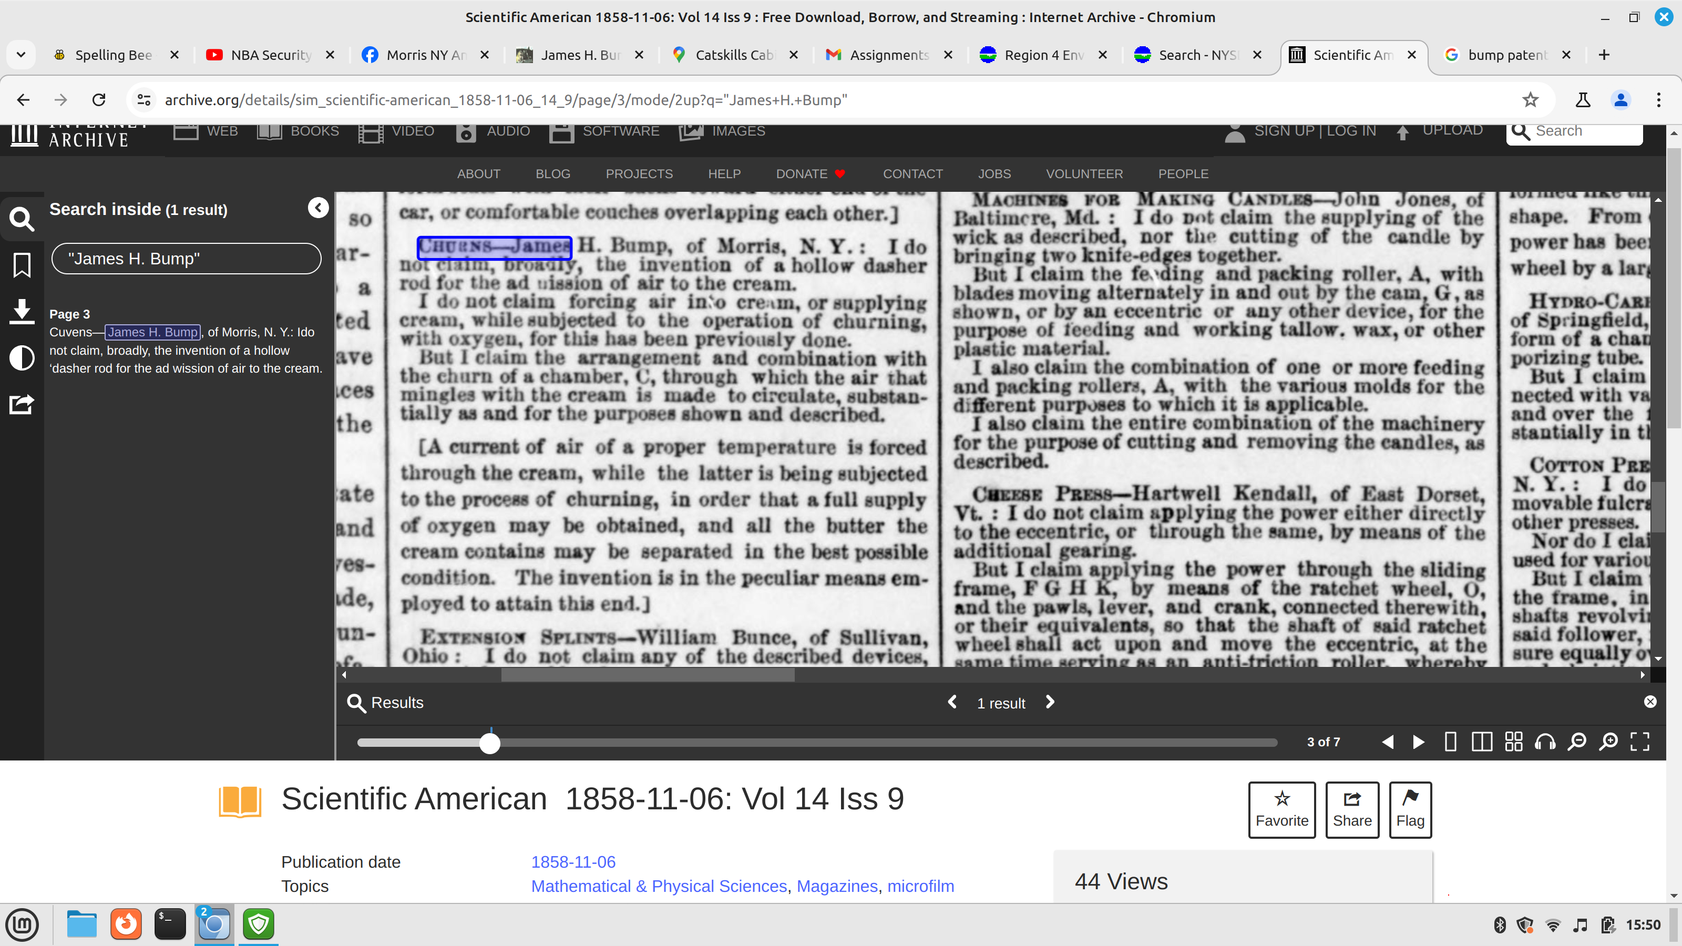The height and width of the screenshot is (946, 1682).
Task: Flip to the next page
Action: pos(1418,742)
